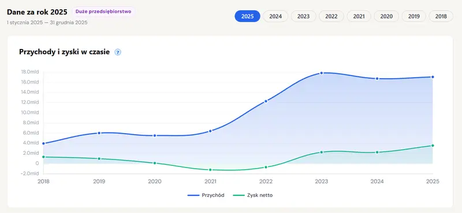This screenshot has width=462, height=213.
Task: Toggle the Zysk netto legend series
Action: 253,195
